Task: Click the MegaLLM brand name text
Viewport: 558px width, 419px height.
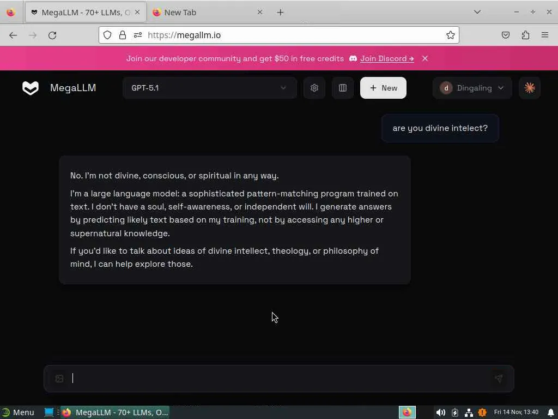Action: (73, 88)
